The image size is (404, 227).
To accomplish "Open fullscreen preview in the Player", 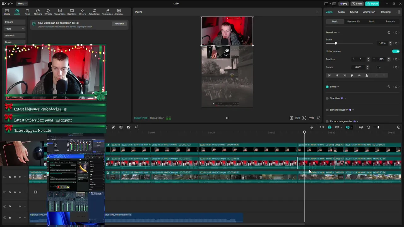I will click(319, 118).
